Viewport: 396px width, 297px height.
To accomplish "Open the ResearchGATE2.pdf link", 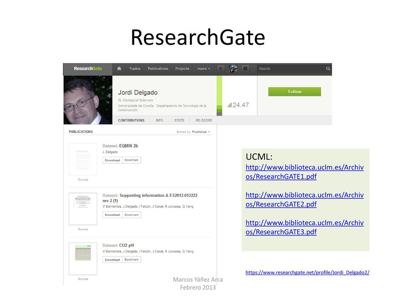I will (305, 200).
